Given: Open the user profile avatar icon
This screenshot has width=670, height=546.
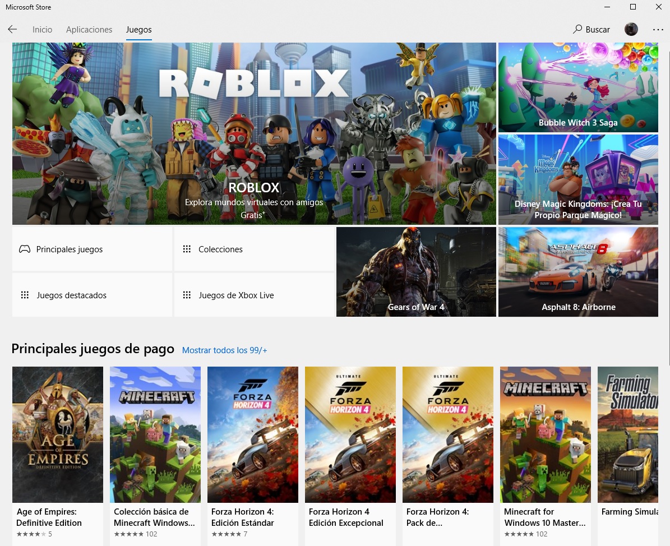Looking at the screenshot, I should point(631,29).
